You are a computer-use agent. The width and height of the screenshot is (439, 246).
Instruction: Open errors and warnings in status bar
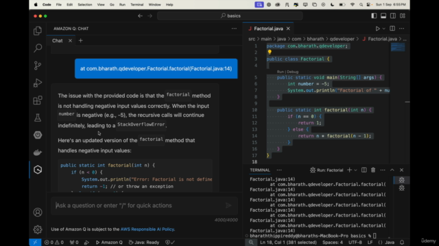54,243
